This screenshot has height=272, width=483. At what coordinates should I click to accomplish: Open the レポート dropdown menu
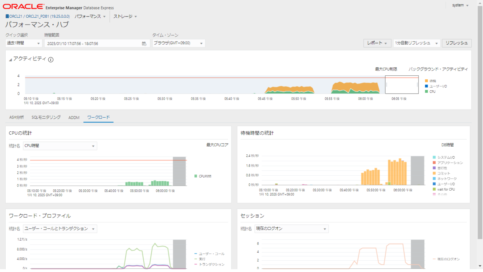pyautogui.click(x=377, y=43)
